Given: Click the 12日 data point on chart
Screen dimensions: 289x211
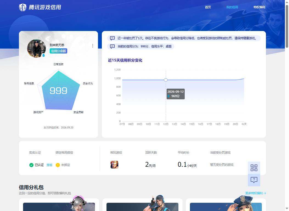Looking at the screenshot, I should (166, 80).
